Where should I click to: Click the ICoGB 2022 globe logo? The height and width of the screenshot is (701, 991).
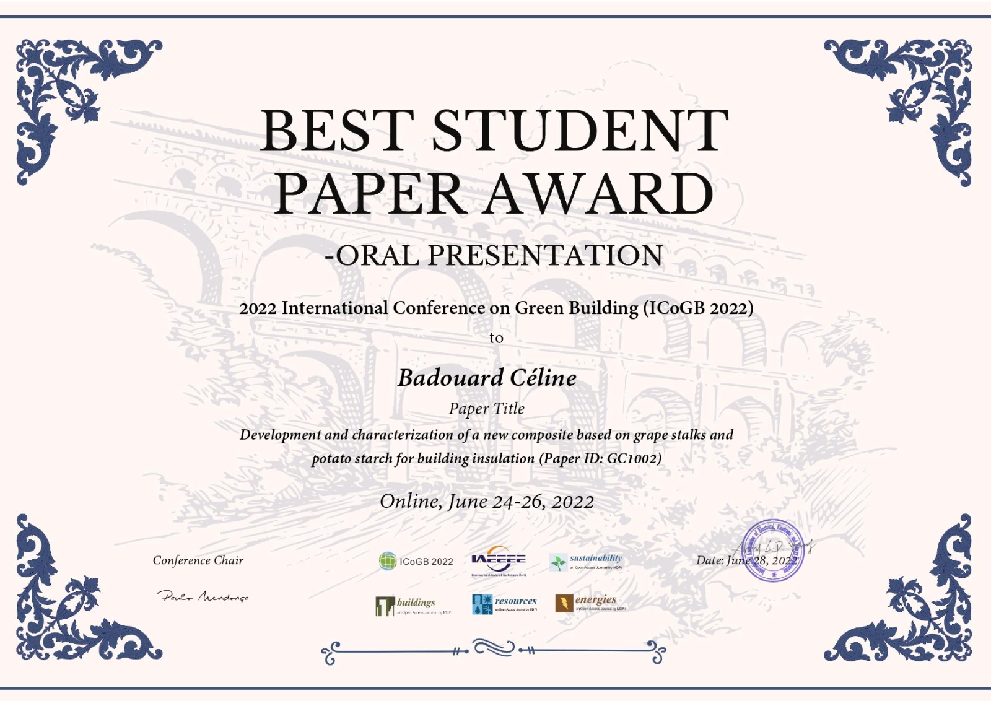tap(388, 561)
